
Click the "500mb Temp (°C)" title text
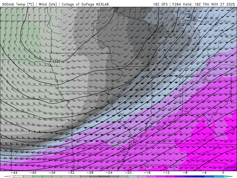[18, 4]
